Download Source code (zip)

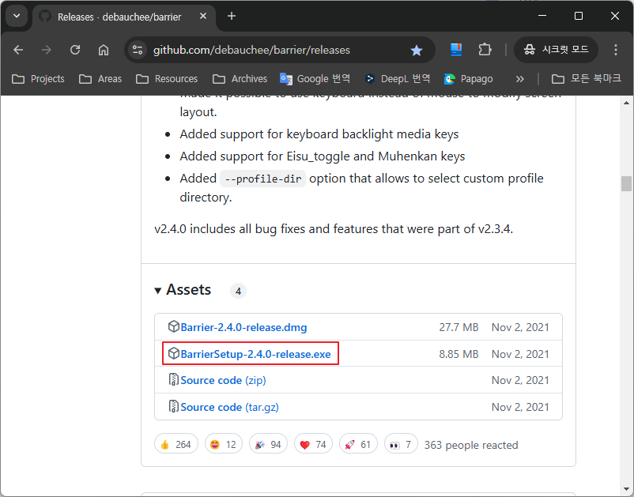223,380
